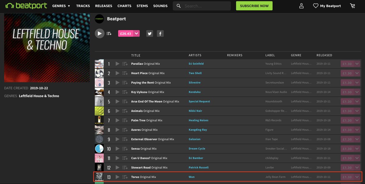Screen dimensions: 365x184
Task: Expand price options for Parallax
Action: [357, 64]
